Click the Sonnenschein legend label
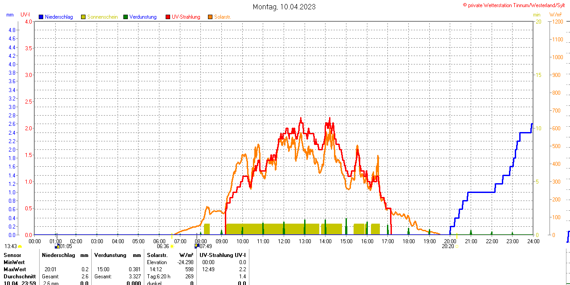Image resolution: width=570 pixels, height=285 pixels. click(x=102, y=17)
